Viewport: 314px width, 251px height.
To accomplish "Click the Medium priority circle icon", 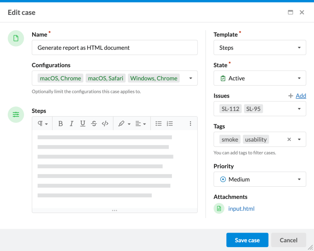I will (x=223, y=179).
